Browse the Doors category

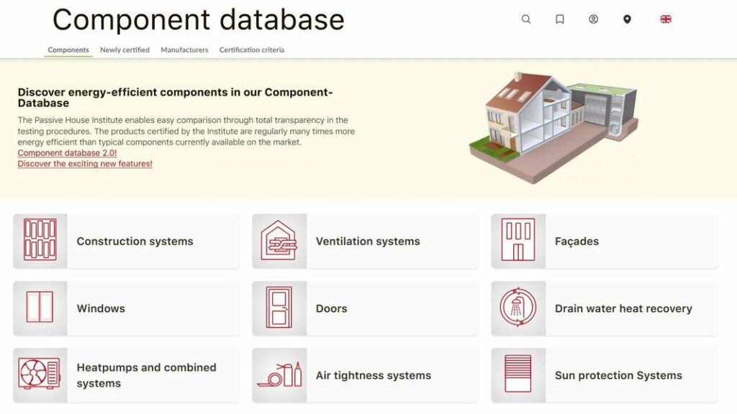click(x=365, y=308)
